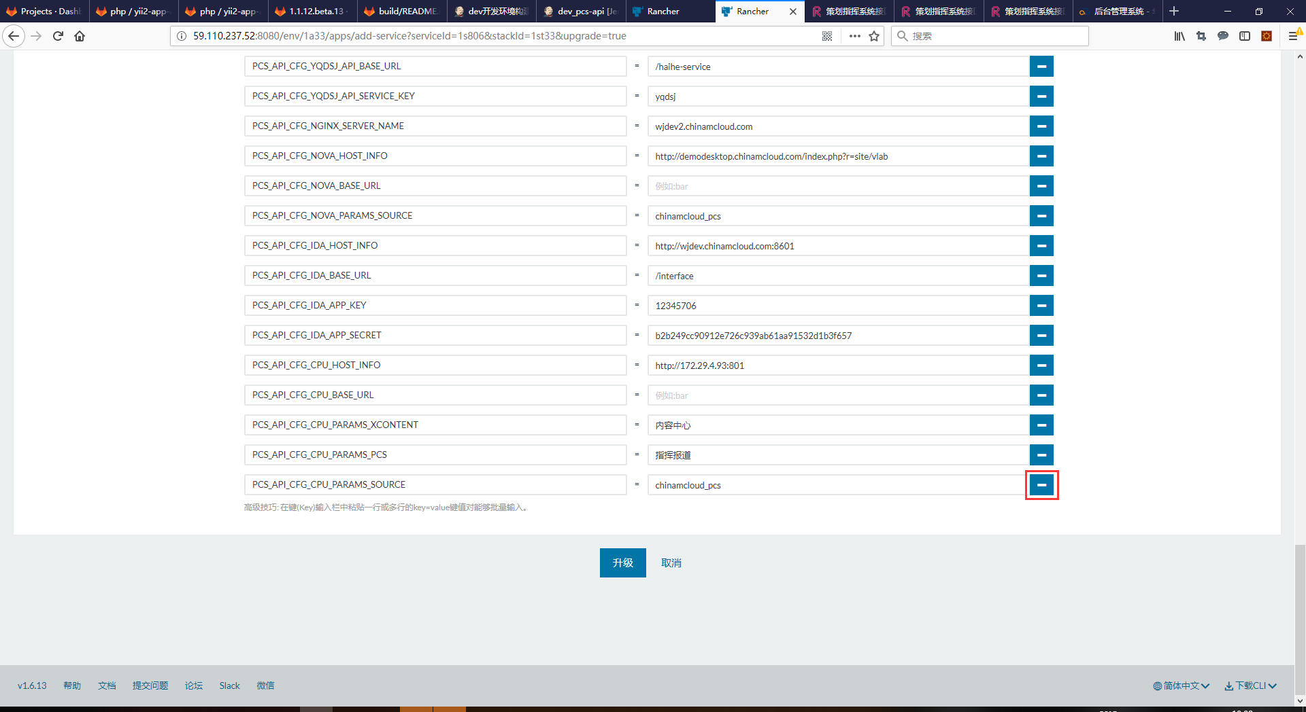The height and width of the screenshot is (712, 1306).
Task: Delete the PCS_API_CFG_CPU_HOST_INFO row
Action: click(1041, 366)
